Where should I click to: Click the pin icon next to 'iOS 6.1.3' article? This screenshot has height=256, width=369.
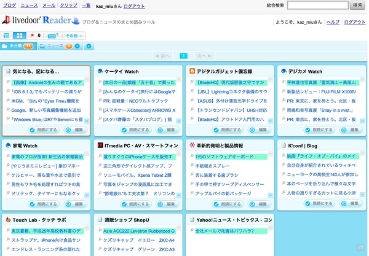click(7, 91)
